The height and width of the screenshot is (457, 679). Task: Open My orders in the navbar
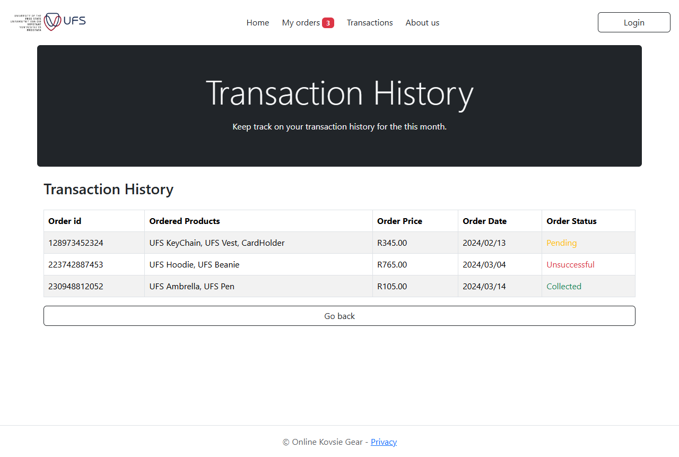point(301,22)
